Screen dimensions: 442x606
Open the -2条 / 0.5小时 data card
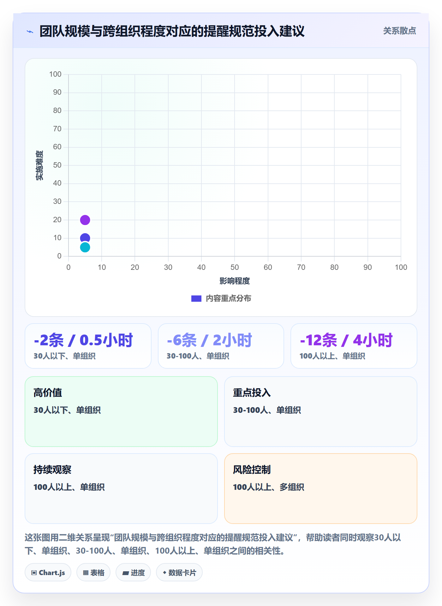coord(88,346)
